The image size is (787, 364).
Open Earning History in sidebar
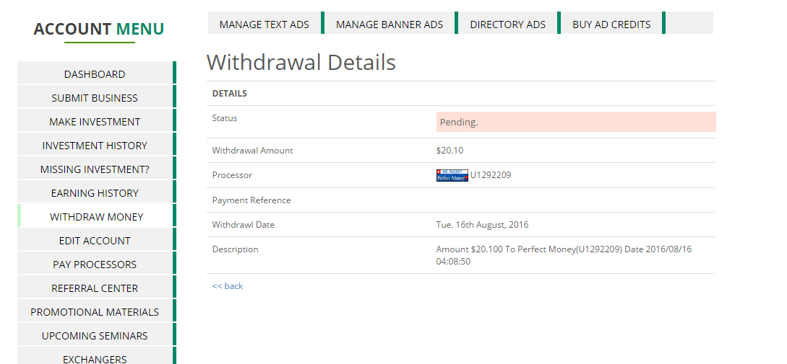pyautogui.click(x=95, y=193)
